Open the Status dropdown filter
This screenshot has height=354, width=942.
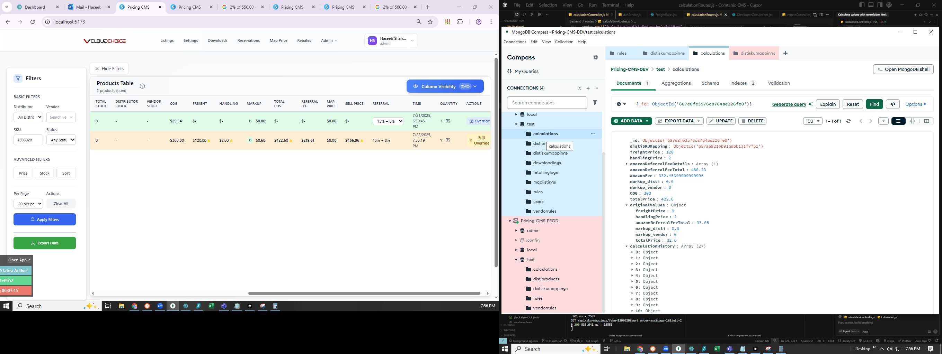coord(61,140)
